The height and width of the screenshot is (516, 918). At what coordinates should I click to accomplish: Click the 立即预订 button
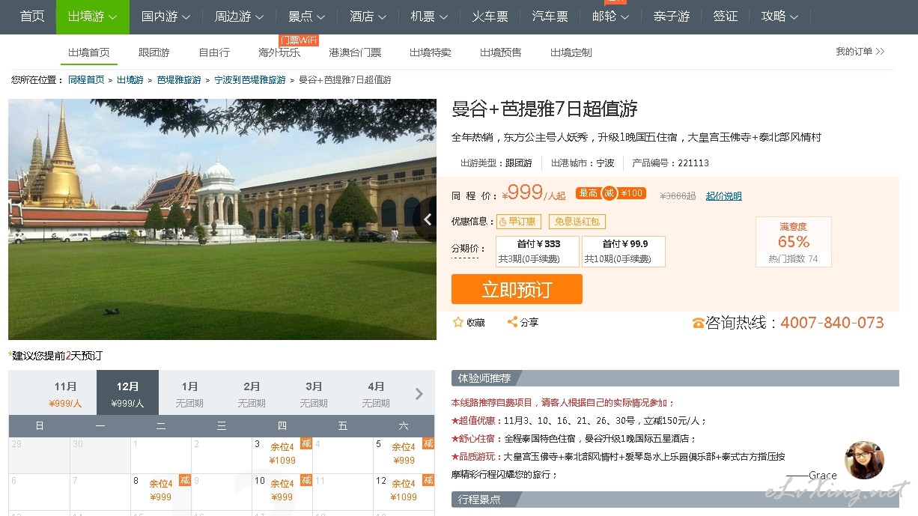point(517,289)
